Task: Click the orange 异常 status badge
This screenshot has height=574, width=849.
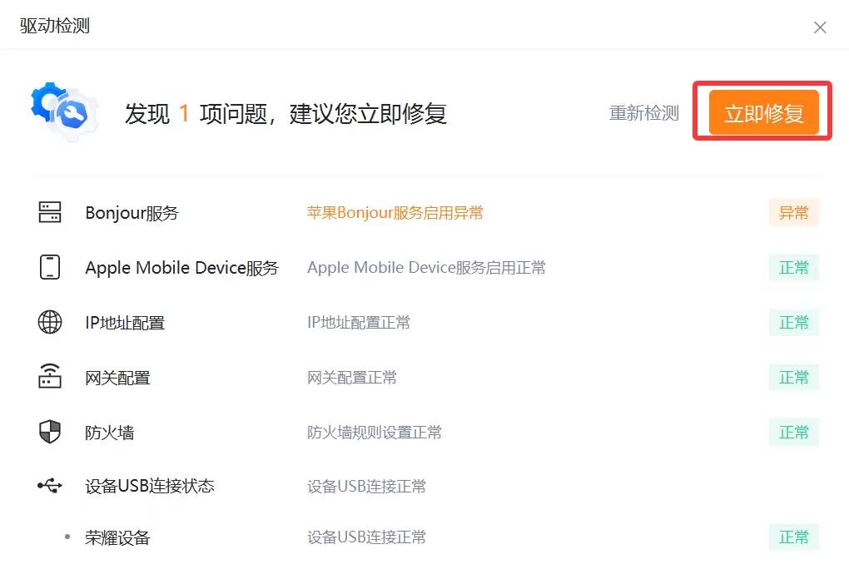Action: 793,213
